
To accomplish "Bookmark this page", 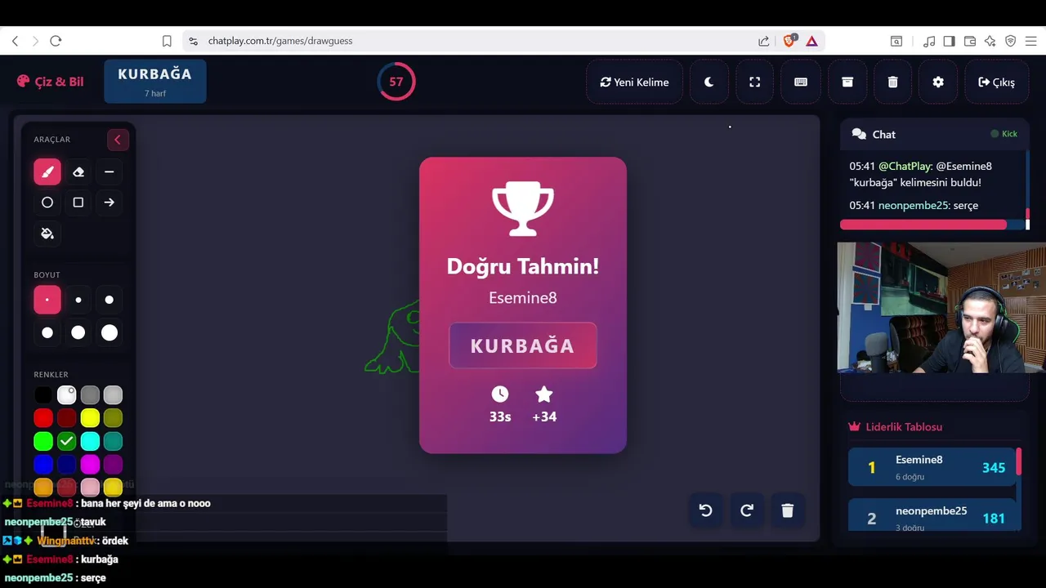I will pos(167,41).
